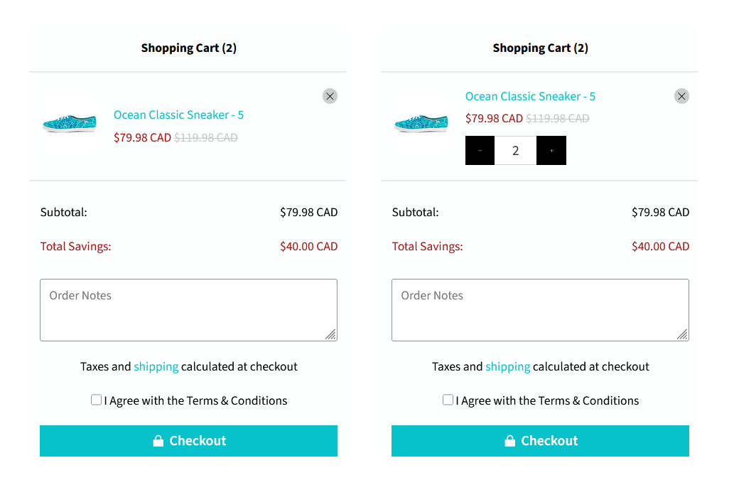Click the Shopping Cart (2) heading on the left
The width and height of the screenshot is (734, 490).
[188, 48]
